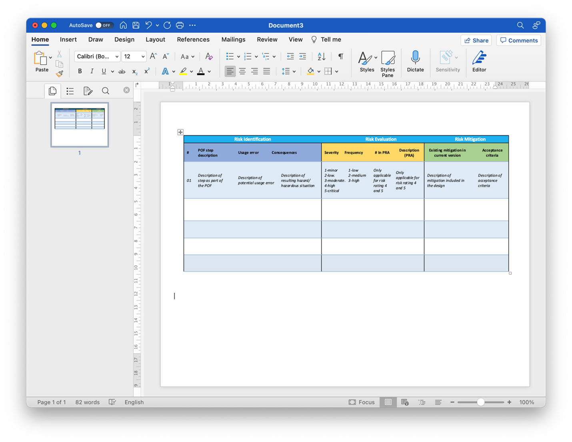Image resolution: width=572 pixels, height=442 pixels.
Task: Search the document with magnifier in title bar
Action: [520, 25]
